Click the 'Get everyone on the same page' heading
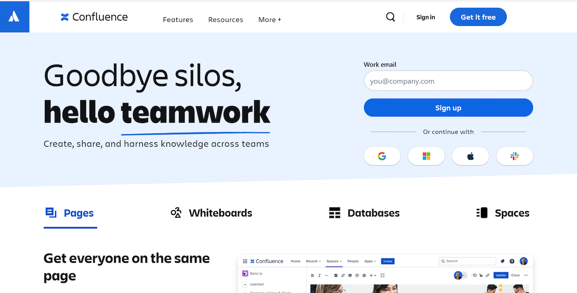The height and width of the screenshot is (293, 577). 126,267
